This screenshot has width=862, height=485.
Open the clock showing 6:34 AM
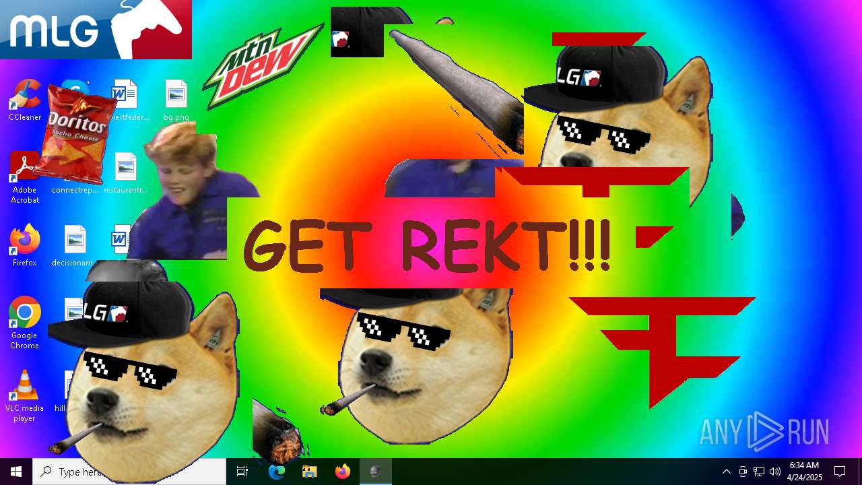805,472
